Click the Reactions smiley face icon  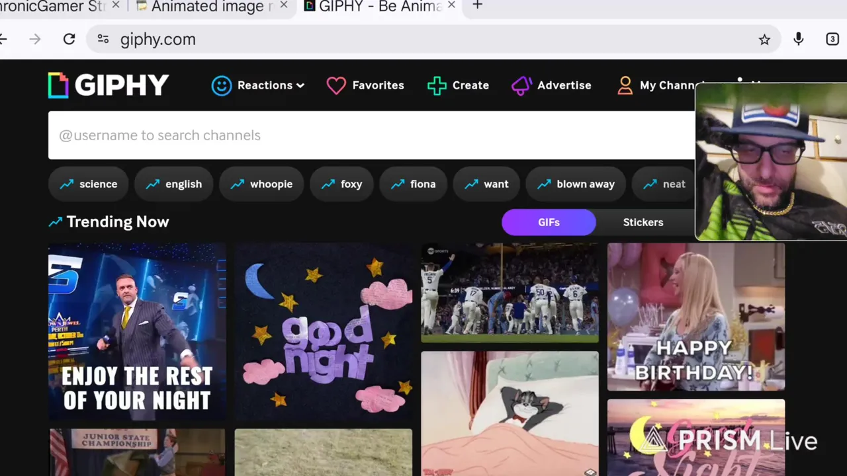[222, 85]
